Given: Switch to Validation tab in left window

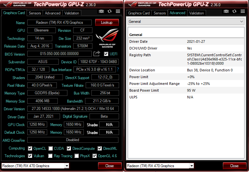Looking at the screenshot, I should click(x=72, y=13).
